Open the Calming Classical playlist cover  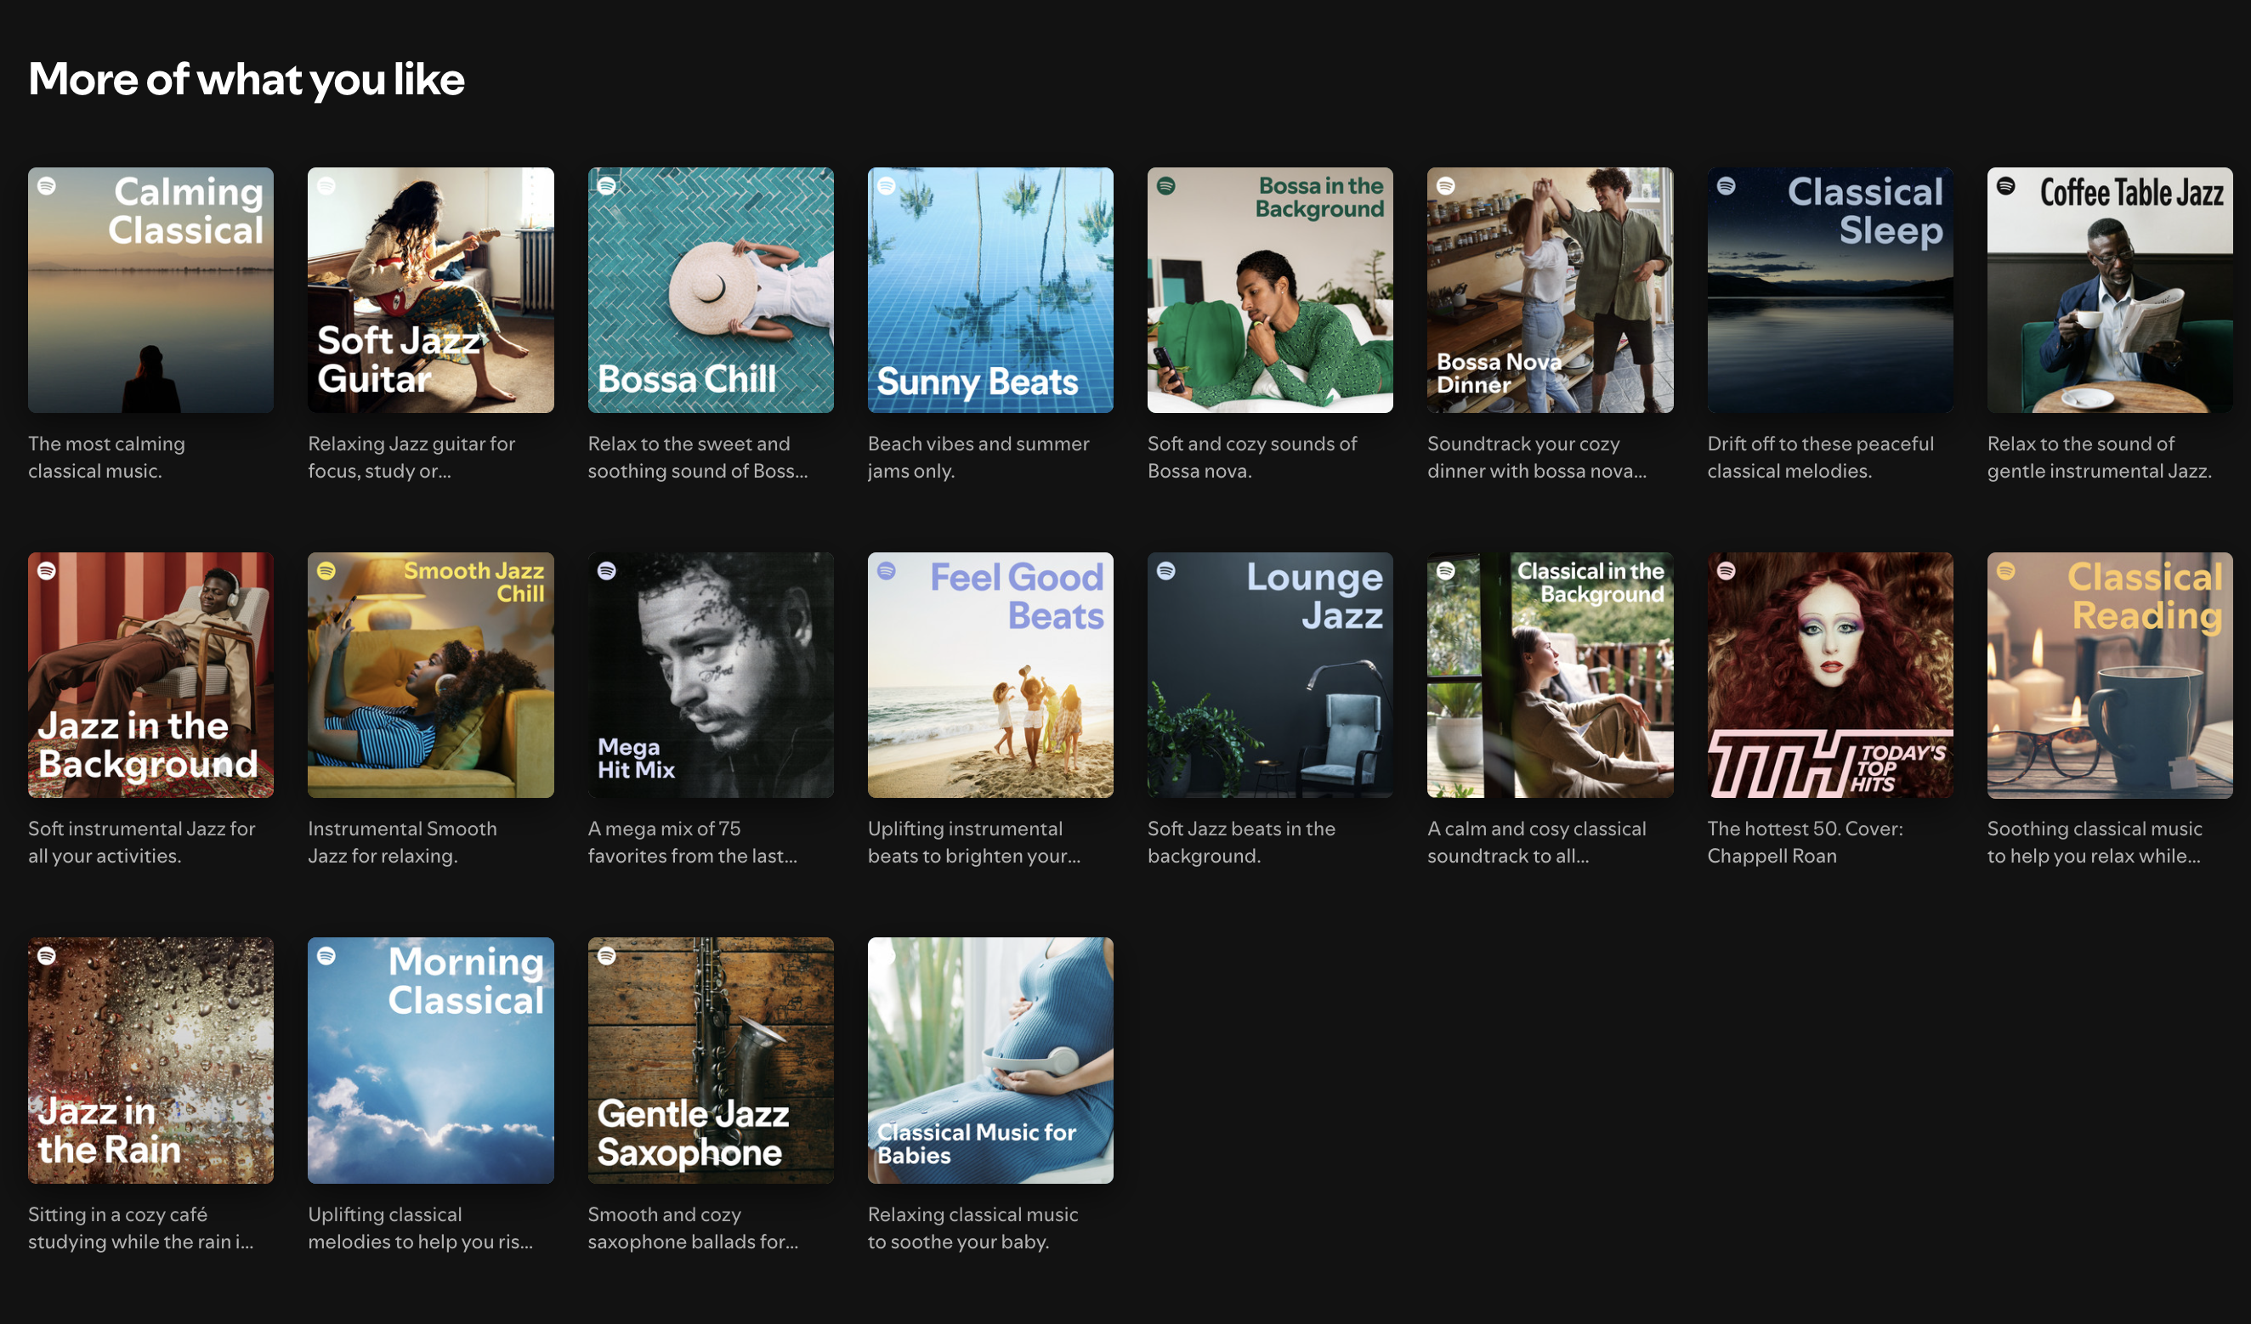(151, 290)
